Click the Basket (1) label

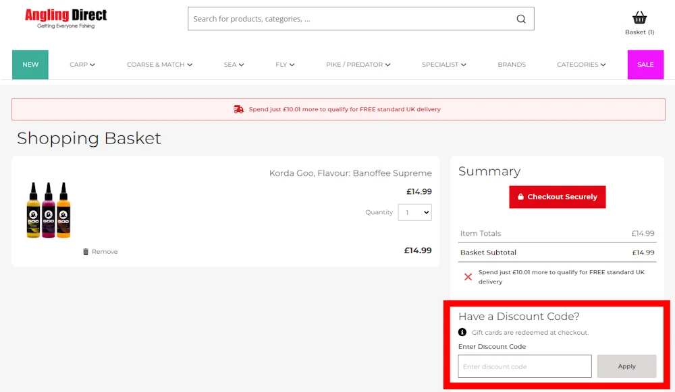point(639,32)
